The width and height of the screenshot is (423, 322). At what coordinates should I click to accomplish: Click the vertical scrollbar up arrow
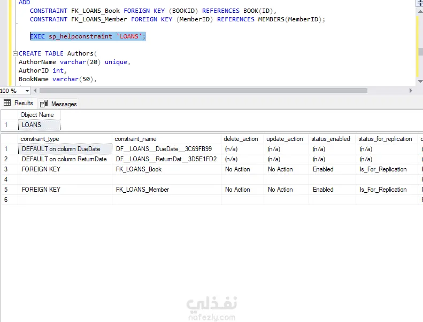tap(420, 11)
